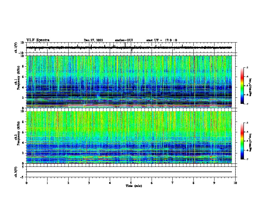Click the "8" kHz tick on ch.1 frequency axis
The height and width of the screenshot is (205, 265).
pos(23,66)
